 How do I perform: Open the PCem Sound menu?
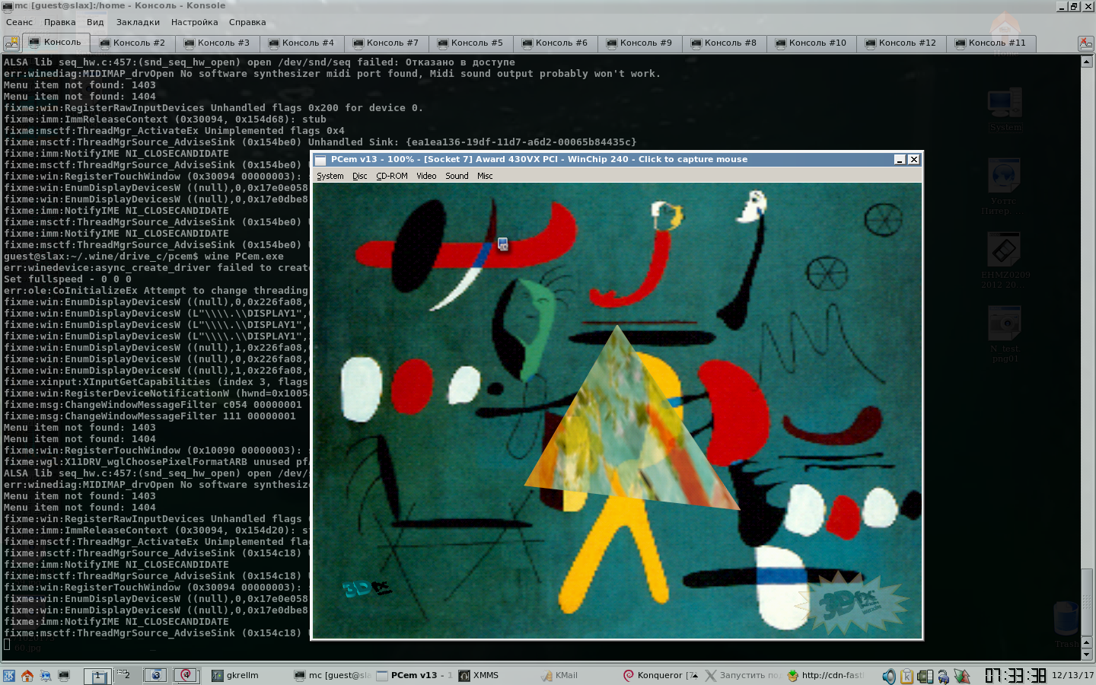tap(457, 176)
